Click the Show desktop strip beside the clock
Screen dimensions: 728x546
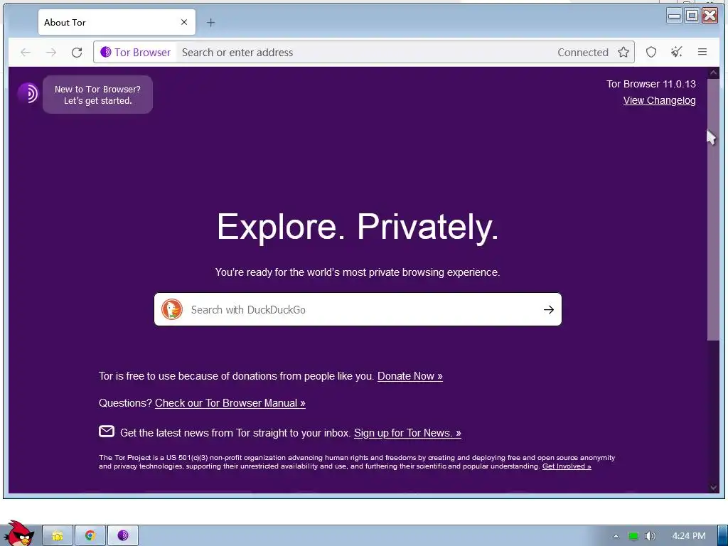(723, 536)
